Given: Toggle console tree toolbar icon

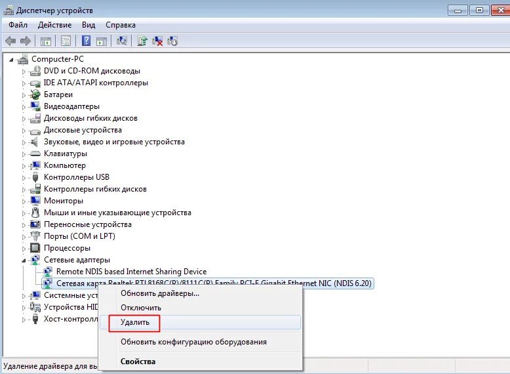Looking at the screenshot, I should [x=46, y=41].
